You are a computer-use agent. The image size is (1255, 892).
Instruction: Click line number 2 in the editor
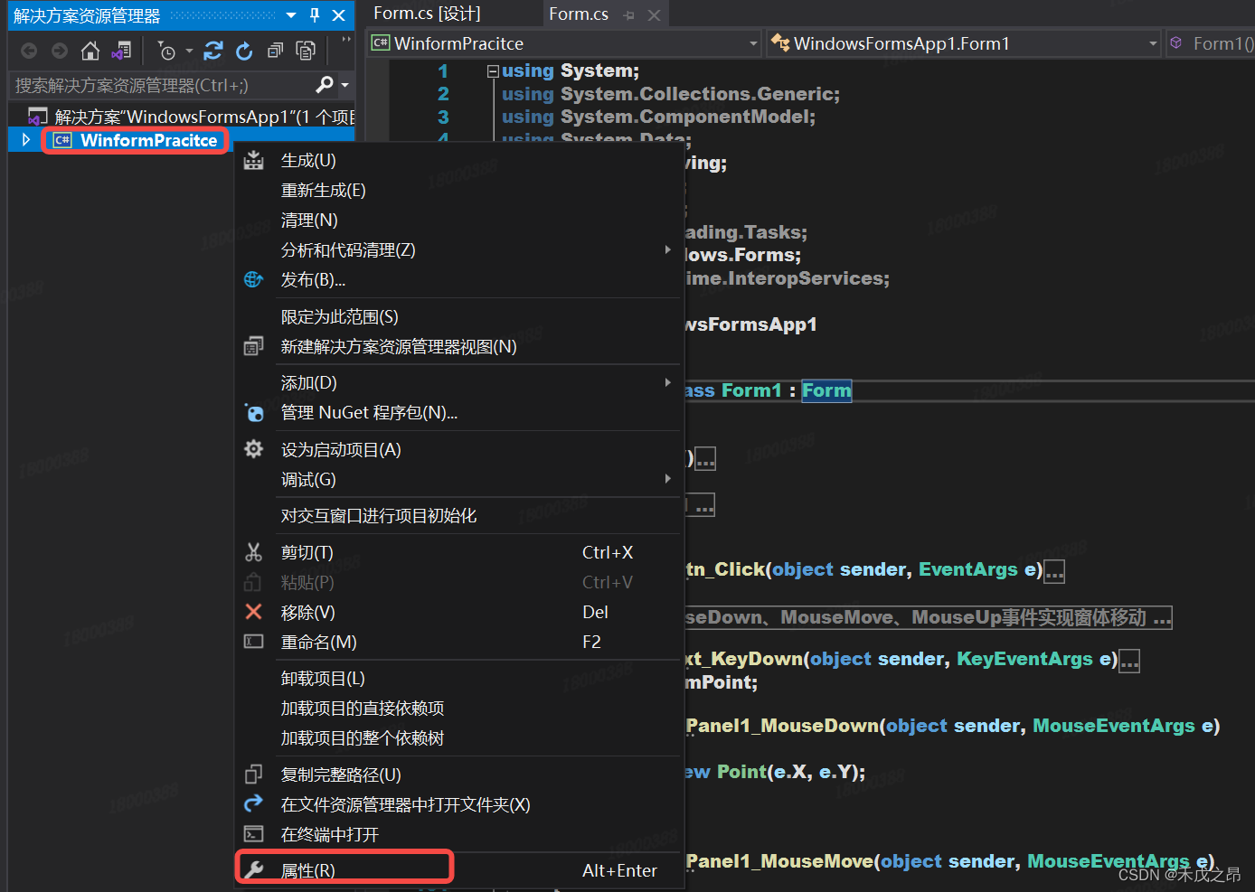pos(443,94)
